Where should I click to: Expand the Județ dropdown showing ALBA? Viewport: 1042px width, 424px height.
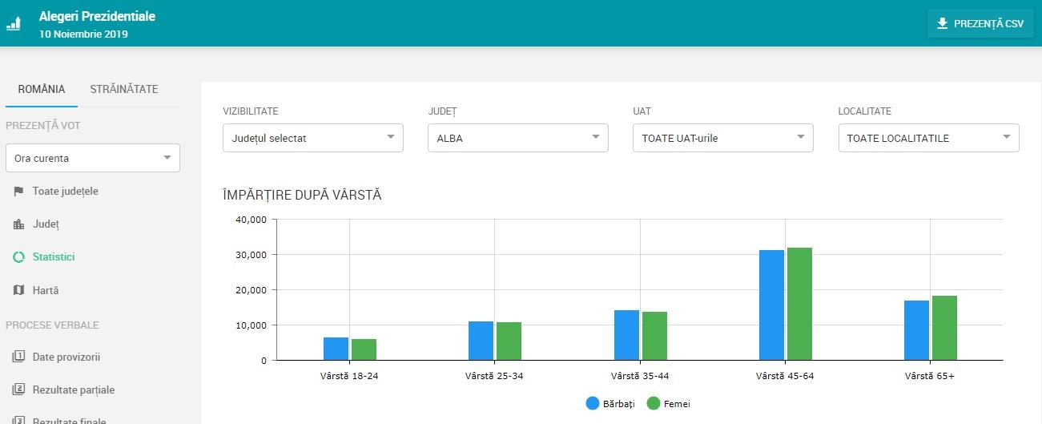[517, 138]
